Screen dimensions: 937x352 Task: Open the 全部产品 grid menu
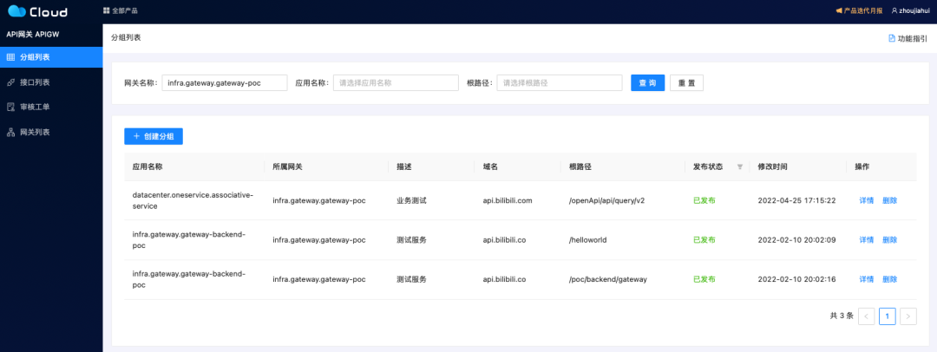pos(120,10)
